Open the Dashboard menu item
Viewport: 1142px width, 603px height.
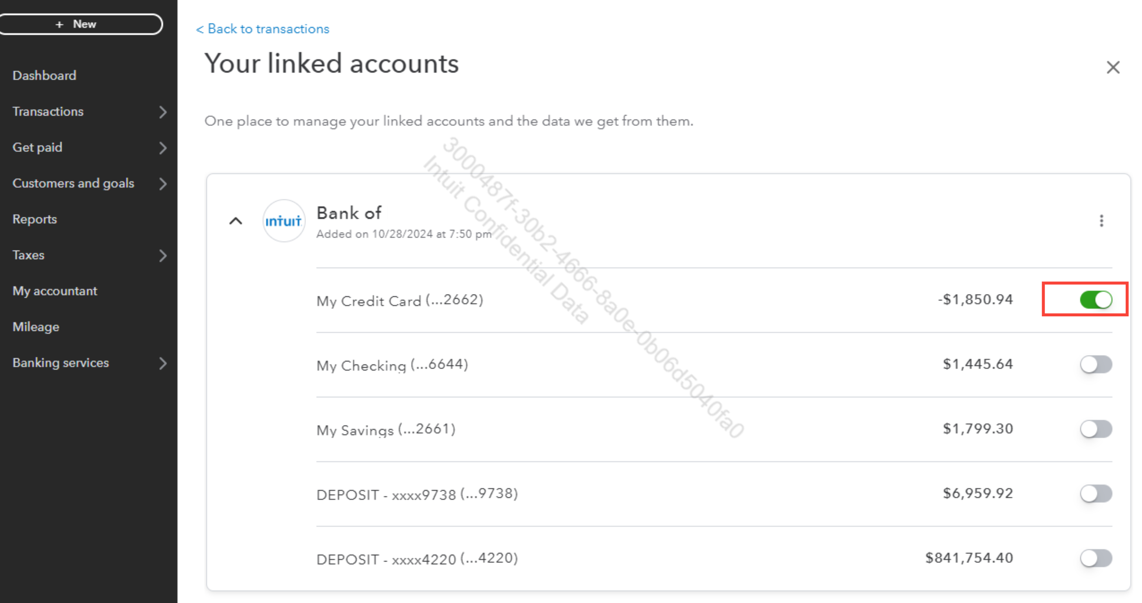[x=44, y=75]
